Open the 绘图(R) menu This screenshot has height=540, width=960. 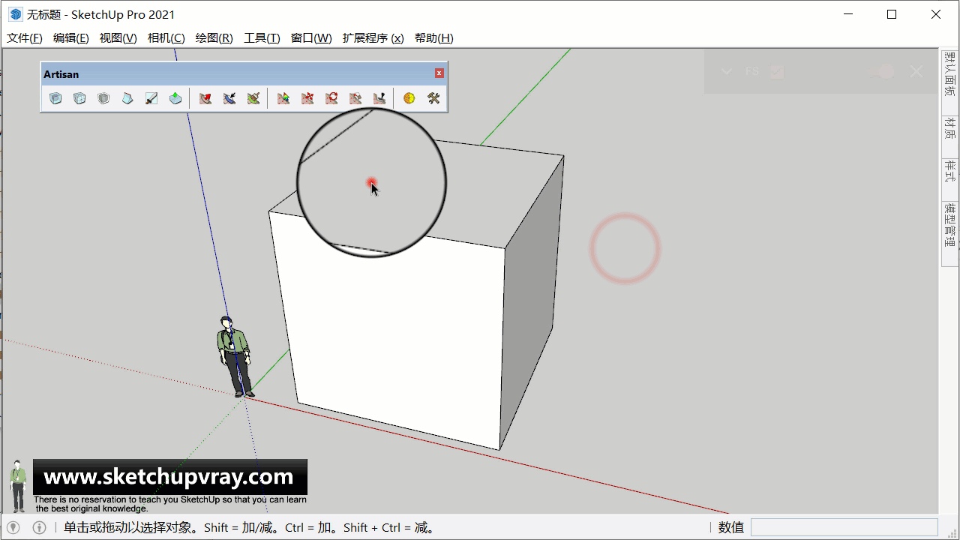coord(214,38)
